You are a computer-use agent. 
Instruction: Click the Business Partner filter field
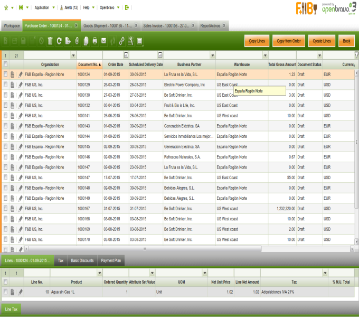pyautogui.click(x=186, y=55)
